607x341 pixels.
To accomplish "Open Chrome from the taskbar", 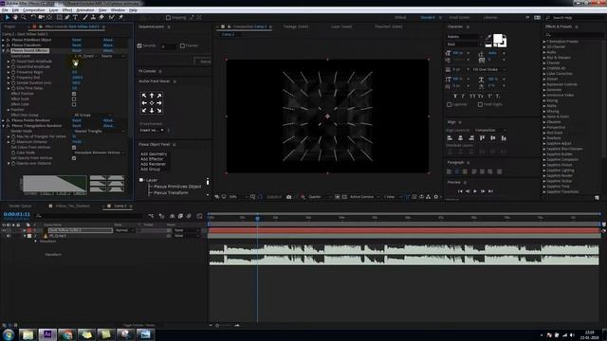I will 67,334.
